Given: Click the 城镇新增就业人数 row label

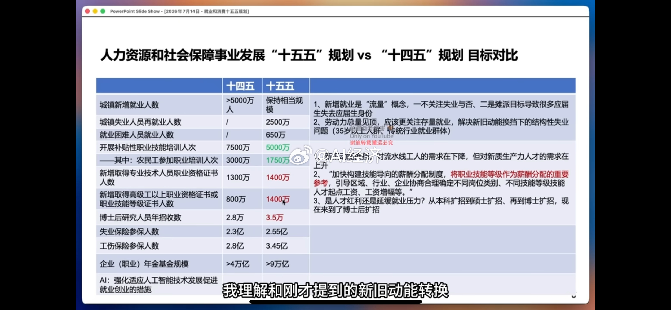Looking at the screenshot, I should click(129, 105).
